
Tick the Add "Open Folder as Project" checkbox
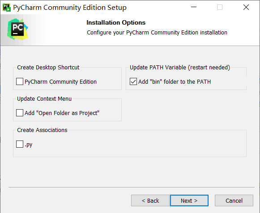tap(20, 113)
